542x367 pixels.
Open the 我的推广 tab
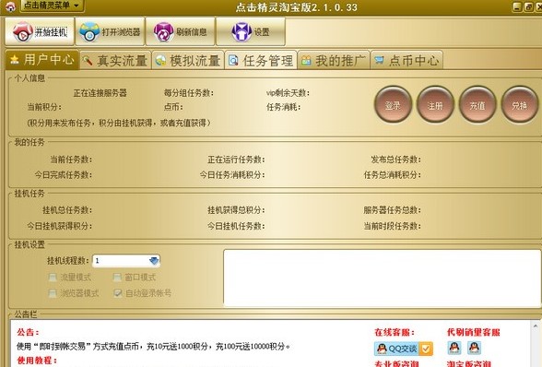point(334,60)
